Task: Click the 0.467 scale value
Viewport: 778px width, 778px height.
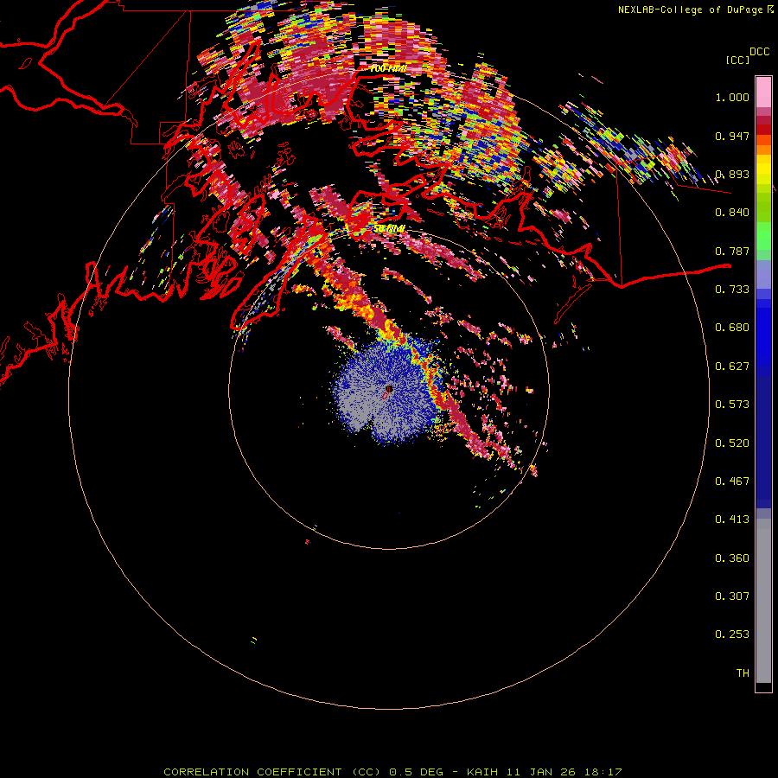Action: [x=732, y=481]
